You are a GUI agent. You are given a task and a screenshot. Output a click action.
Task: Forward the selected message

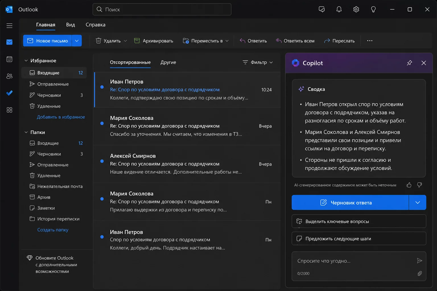[339, 41]
